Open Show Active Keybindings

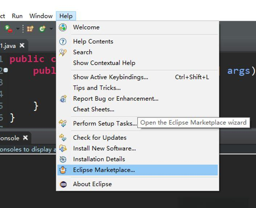tap(137, 77)
